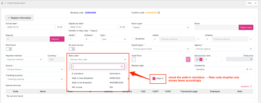
Task: Click the circled arrow next to Confirm code
Action: coord(159,12)
